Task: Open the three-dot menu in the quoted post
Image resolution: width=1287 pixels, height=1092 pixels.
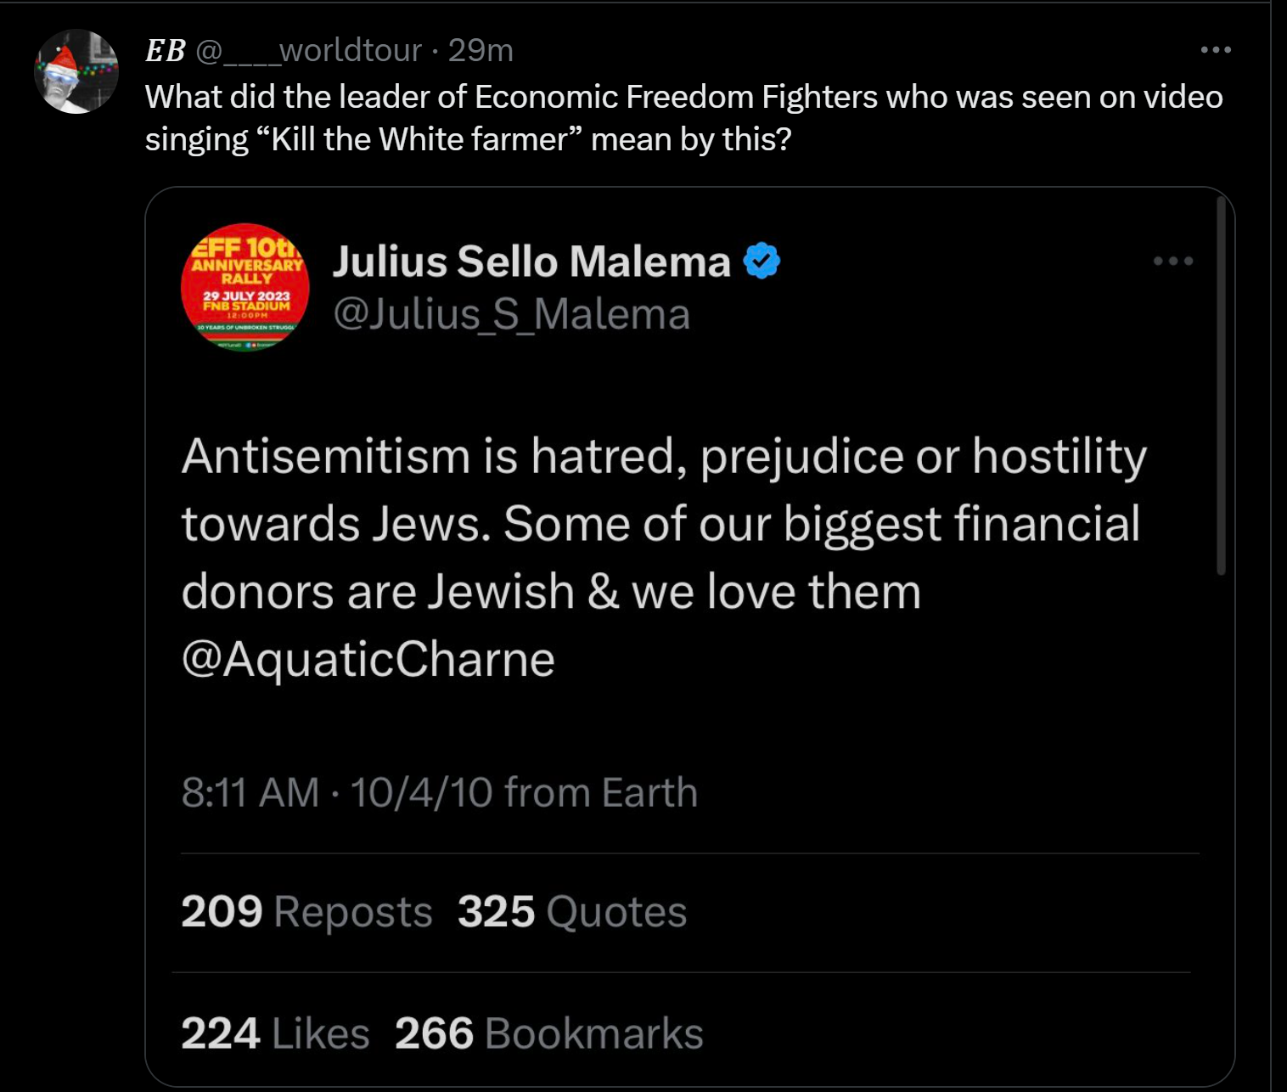Action: pyautogui.click(x=1173, y=261)
